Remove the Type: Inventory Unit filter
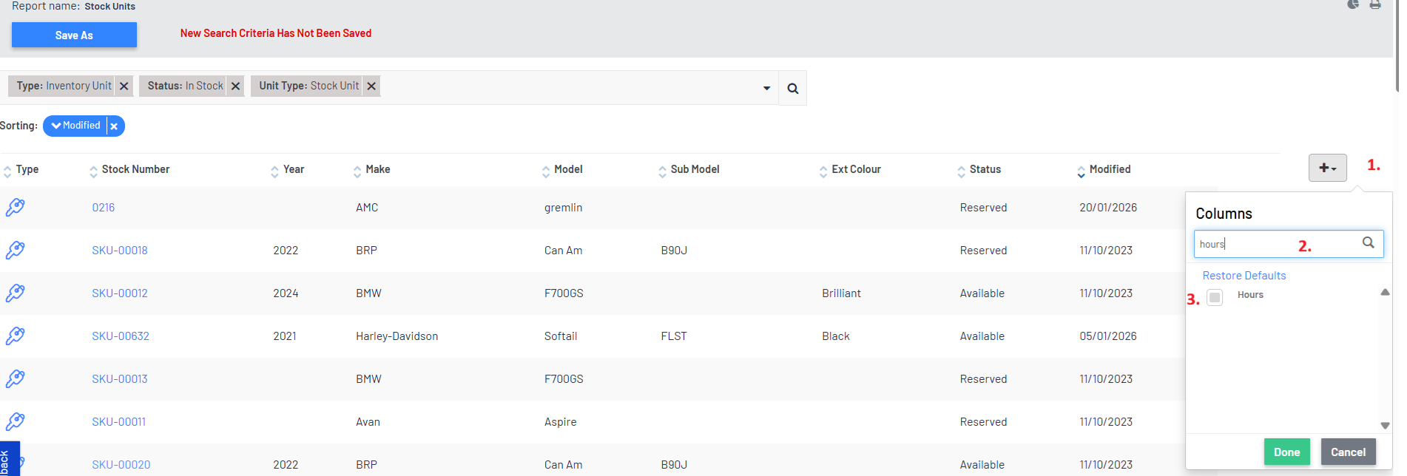 coord(124,86)
